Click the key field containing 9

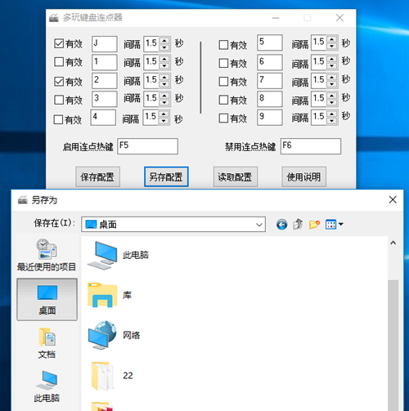269,118
